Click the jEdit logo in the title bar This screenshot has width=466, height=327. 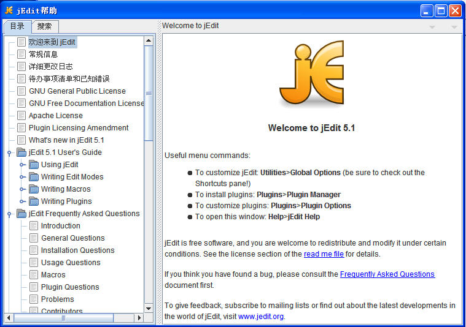[x=9, y=10]
